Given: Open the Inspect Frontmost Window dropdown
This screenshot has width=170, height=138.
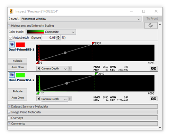Looking at the screenshot, I should point(81,19).
